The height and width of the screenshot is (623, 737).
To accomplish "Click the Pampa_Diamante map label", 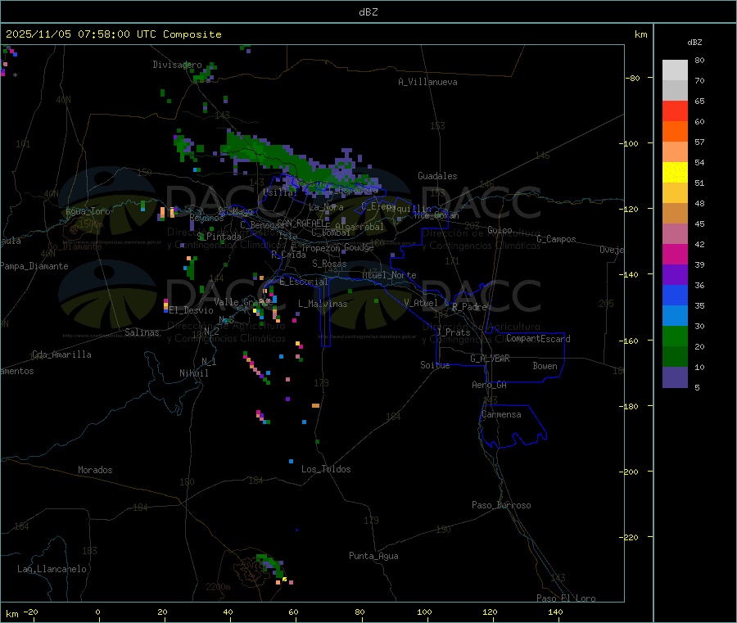I will 34,266.
